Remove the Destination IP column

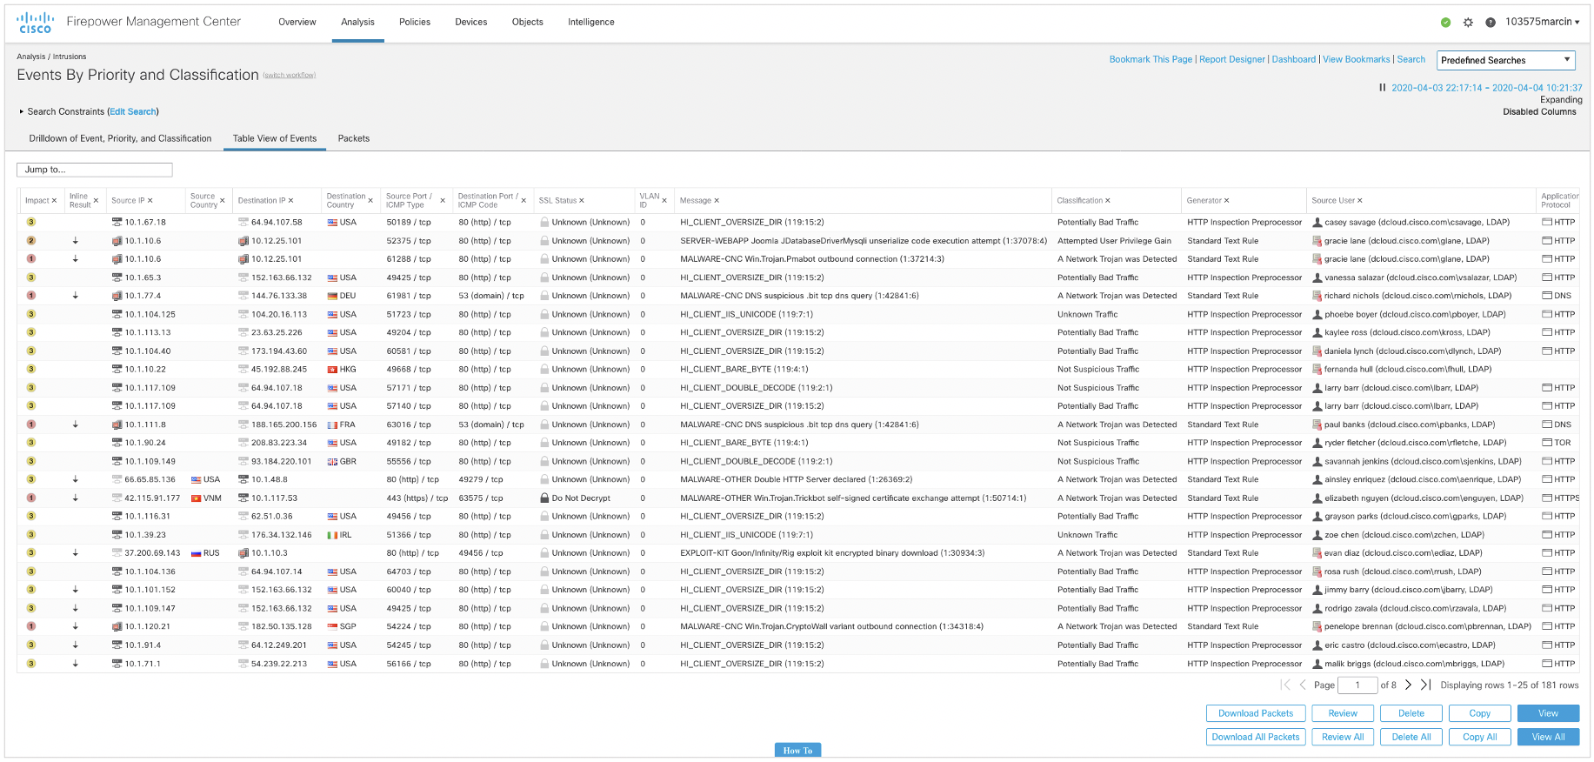290,201
